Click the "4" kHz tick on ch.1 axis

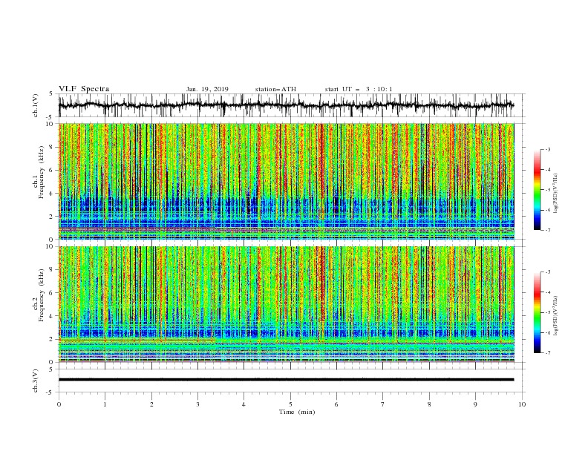[51, 194]
